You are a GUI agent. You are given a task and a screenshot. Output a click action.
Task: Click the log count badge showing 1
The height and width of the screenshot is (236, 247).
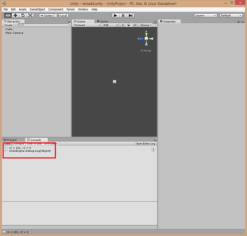tap(153, 149)
